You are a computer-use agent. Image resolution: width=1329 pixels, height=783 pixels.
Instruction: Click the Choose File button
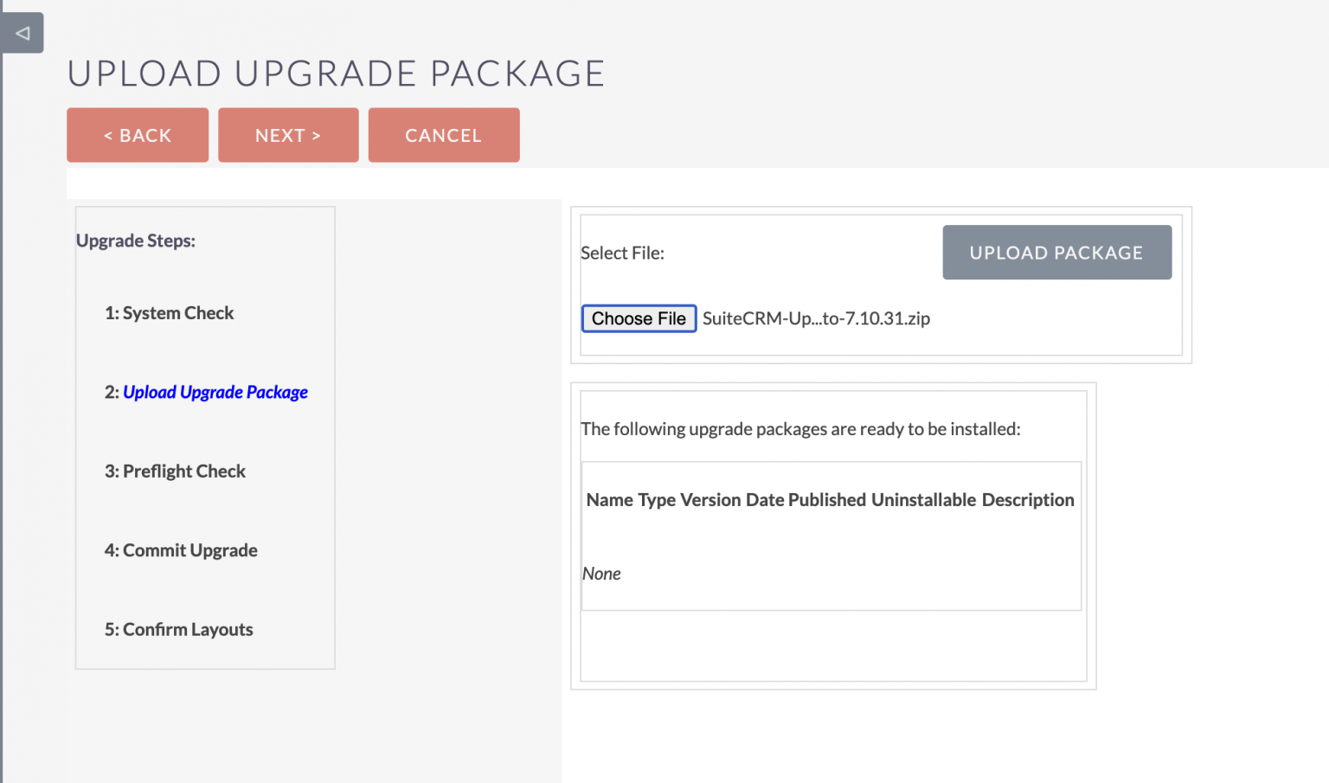point(639,318)
